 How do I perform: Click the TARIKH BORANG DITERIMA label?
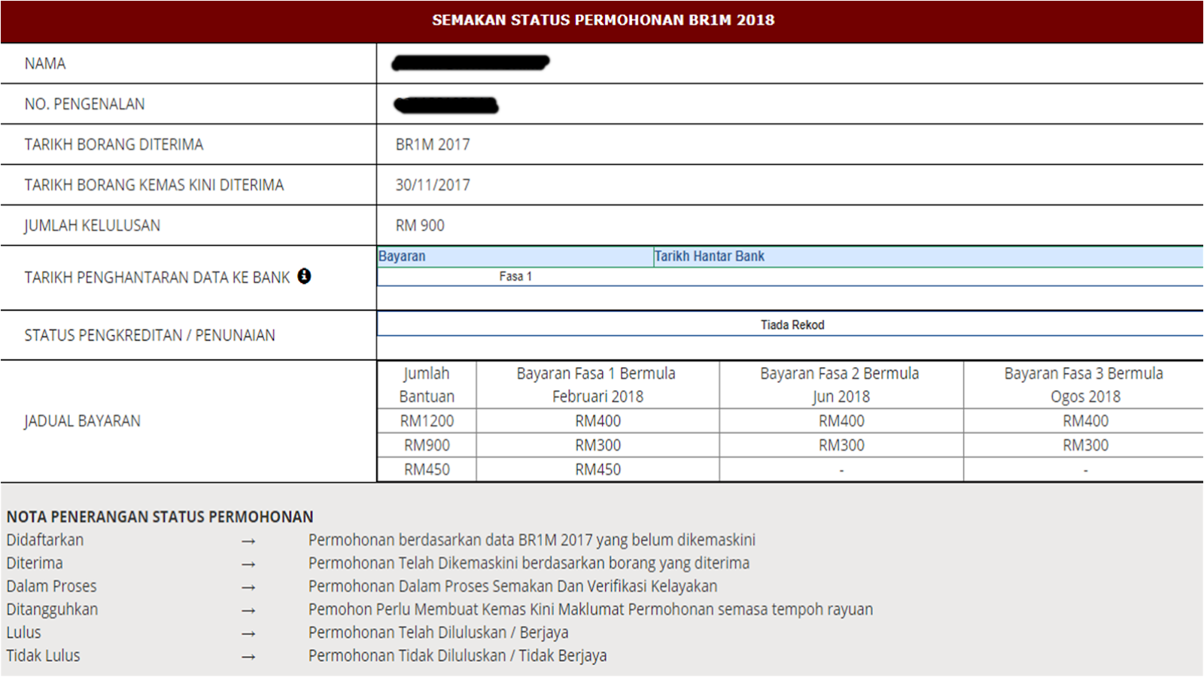pyautogui.click(x=114, y=144)
